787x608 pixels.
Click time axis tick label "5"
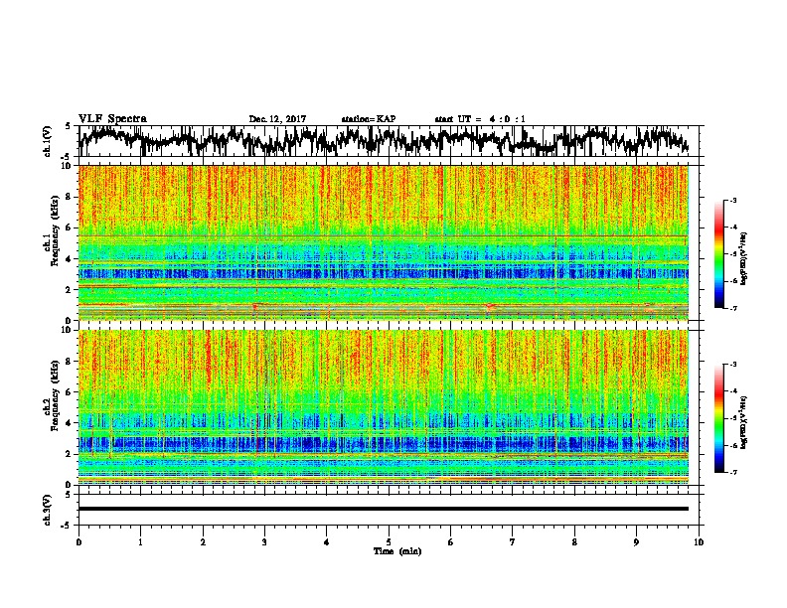(x=389, y=542)
